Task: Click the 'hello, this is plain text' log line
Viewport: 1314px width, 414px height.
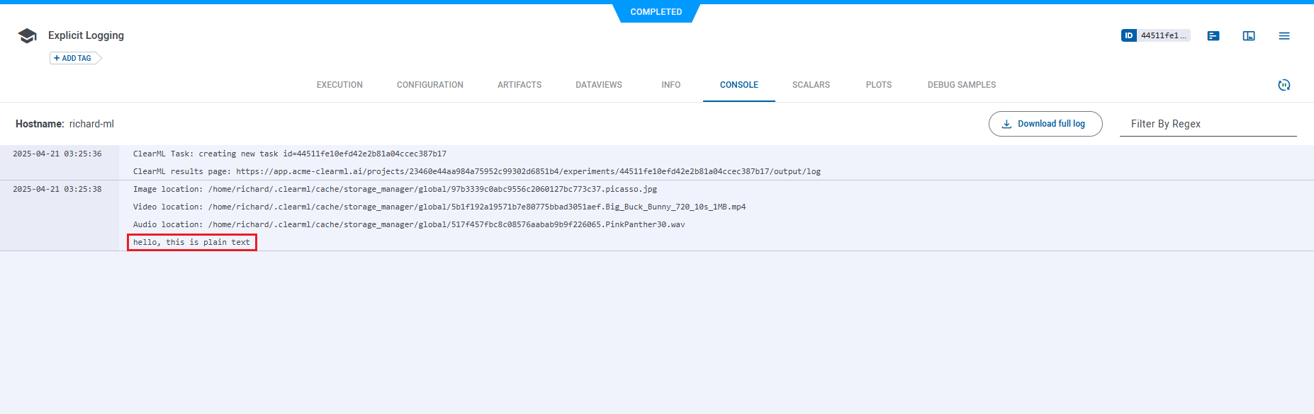Action: pos(191,242)
